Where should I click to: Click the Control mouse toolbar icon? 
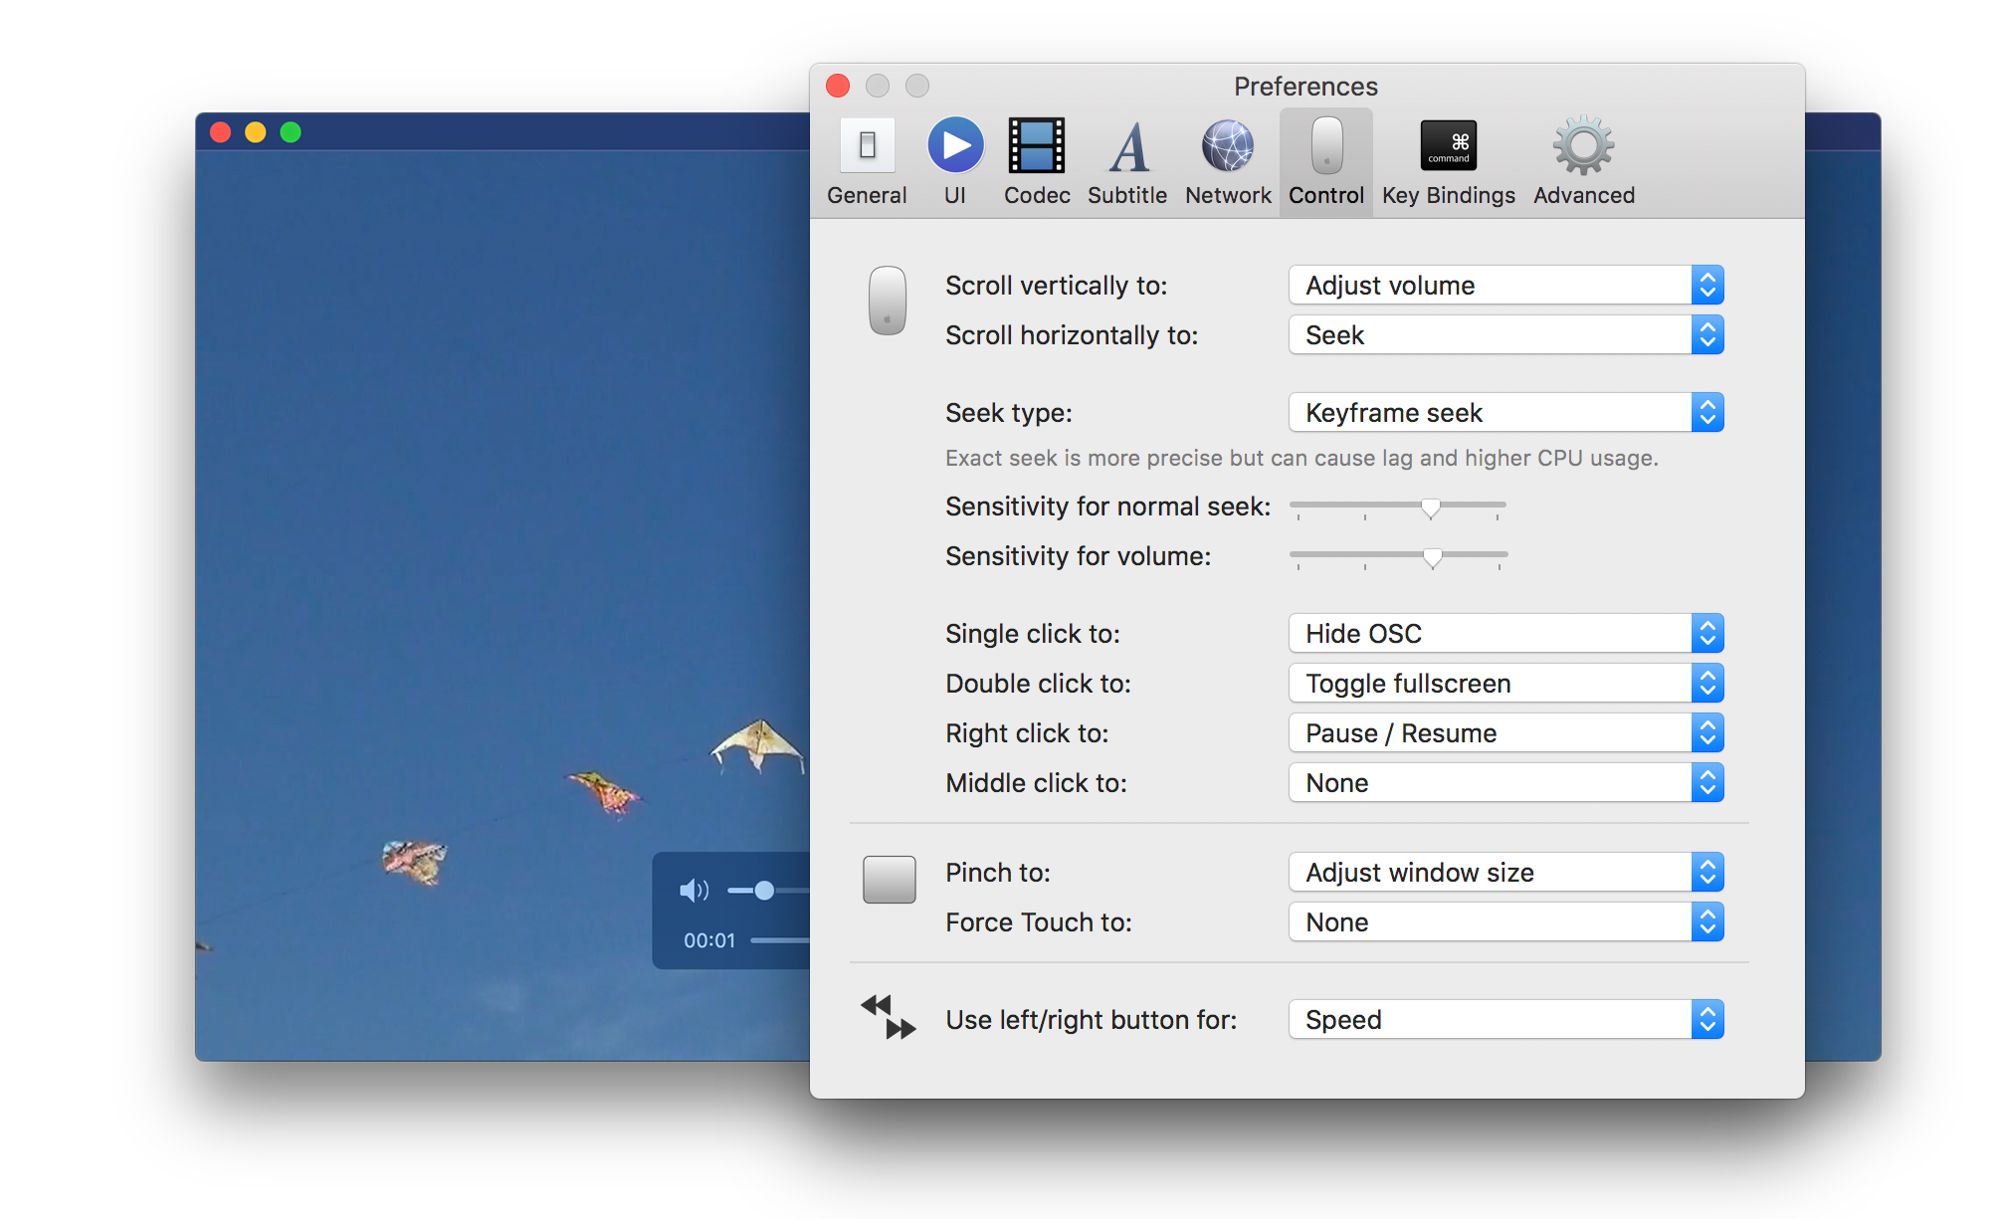(x=1326, y=162)
